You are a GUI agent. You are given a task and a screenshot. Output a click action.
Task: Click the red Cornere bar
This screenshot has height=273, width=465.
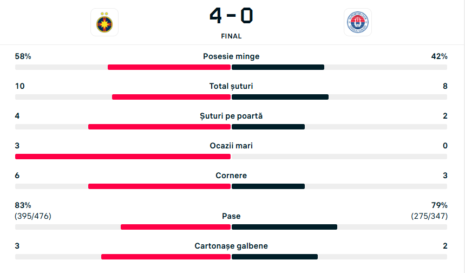pos(160,186)
